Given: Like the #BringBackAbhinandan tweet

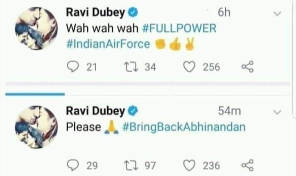Looking at the screenshot, I should click(189, 165).
